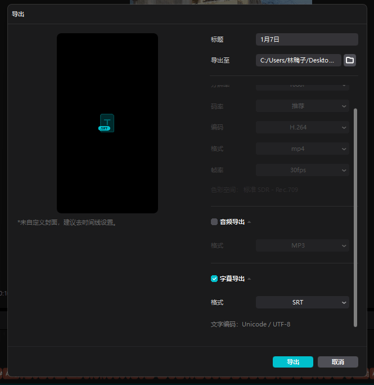The image size is (374, 385).
Task: Click the SRT file icon in preview
Action: coord(107,123)
